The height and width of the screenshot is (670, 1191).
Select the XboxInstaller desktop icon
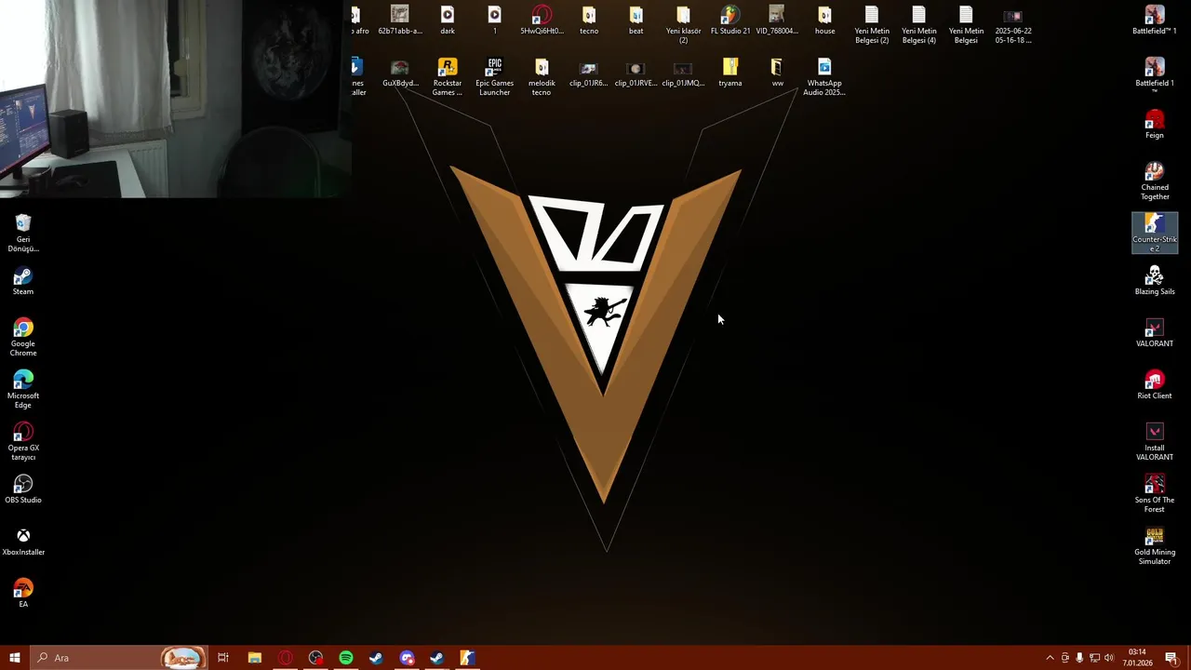point(23,542)
